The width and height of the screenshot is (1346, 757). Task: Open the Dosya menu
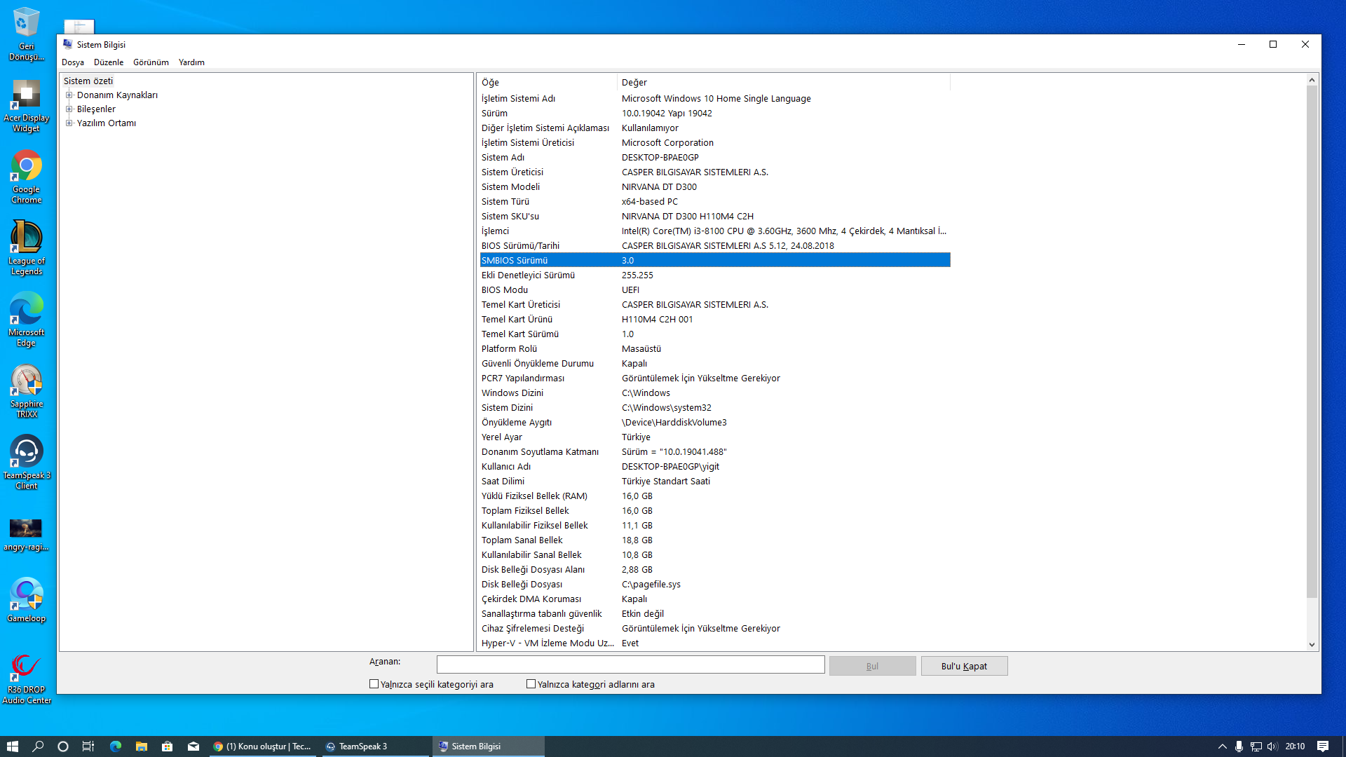[72, 62]
